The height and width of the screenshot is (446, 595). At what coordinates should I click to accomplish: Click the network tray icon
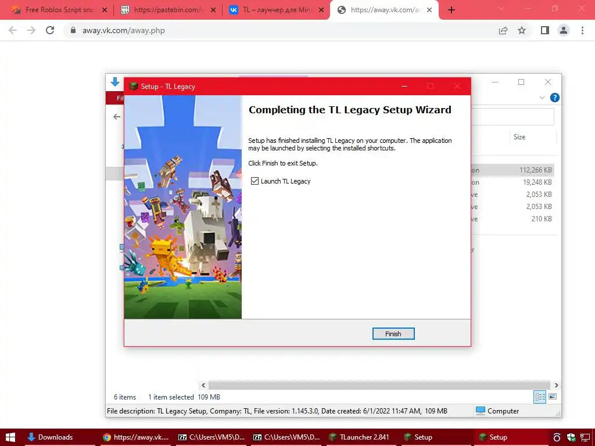(586, 437)
